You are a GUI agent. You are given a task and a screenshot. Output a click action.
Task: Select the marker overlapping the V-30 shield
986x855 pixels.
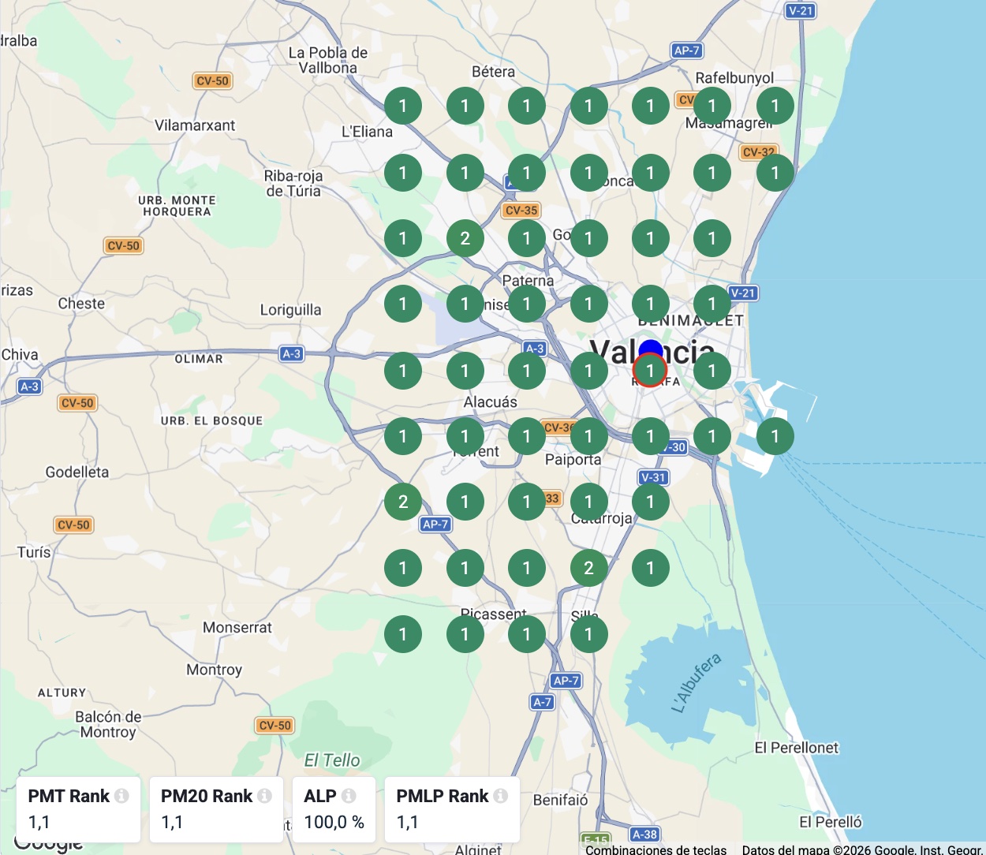tap(650, 436)
